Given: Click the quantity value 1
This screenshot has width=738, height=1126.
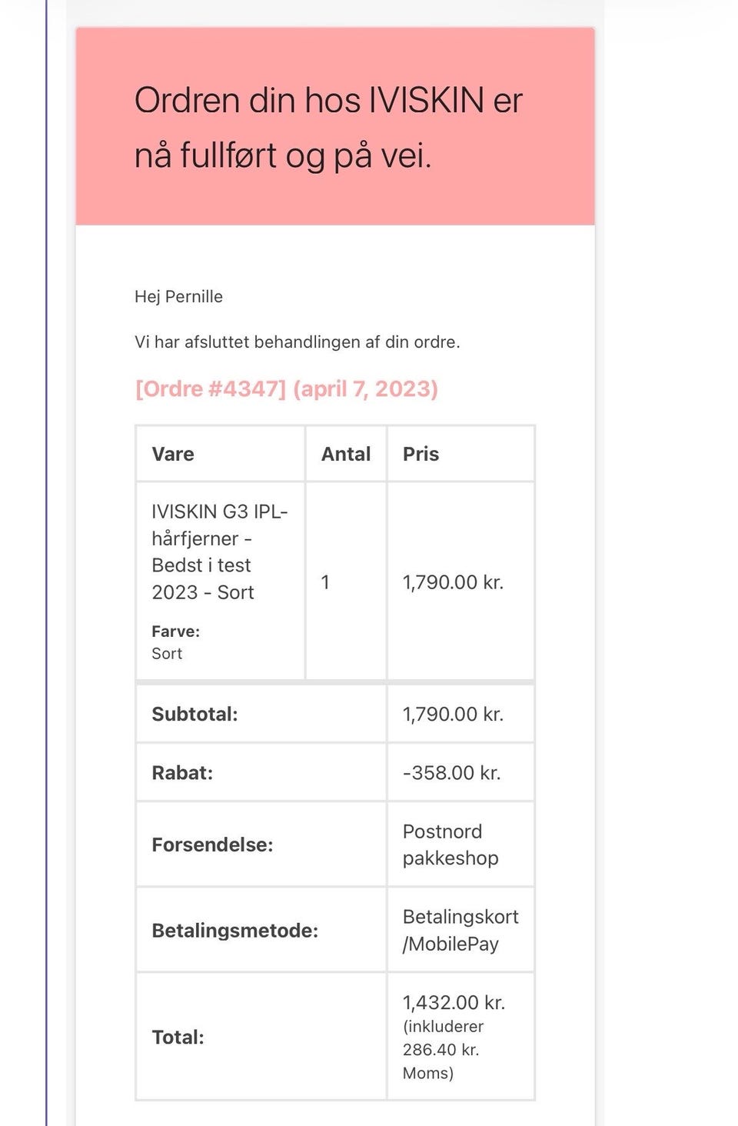Looking at the screenshot, I should pos(325,582).
